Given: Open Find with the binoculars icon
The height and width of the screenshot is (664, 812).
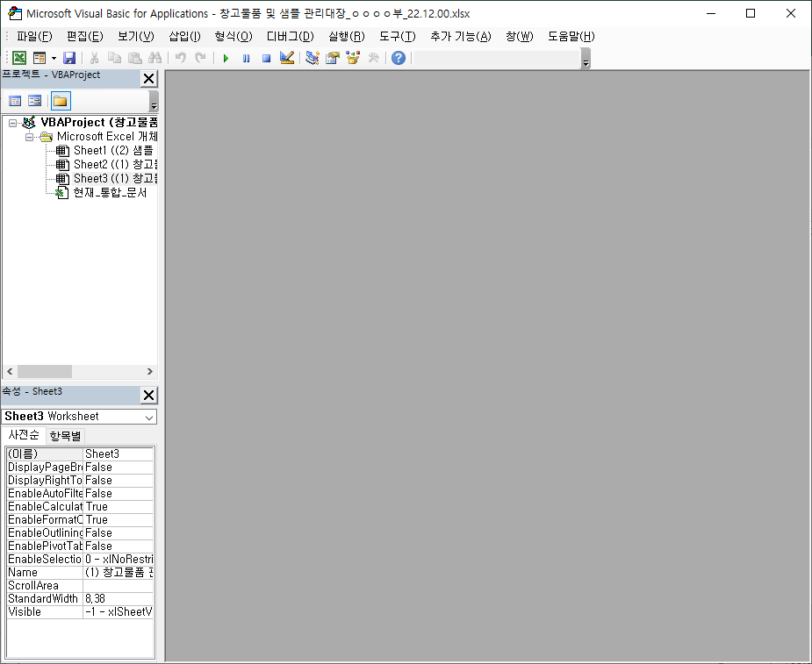Looking at the screenshot, I should [x=154, y=58].
